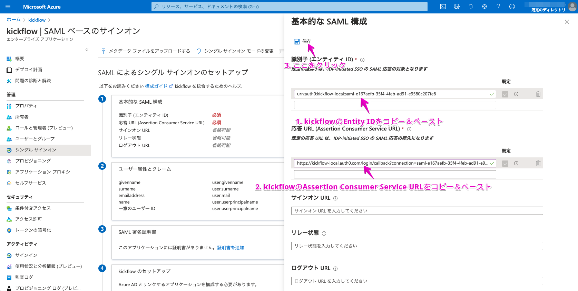This screenshot has height=291, width=578.
Task: Click メタデータ ファイルをアップロードする
Action: point(146,51)
